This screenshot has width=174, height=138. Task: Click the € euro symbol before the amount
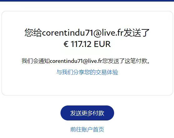66,44
